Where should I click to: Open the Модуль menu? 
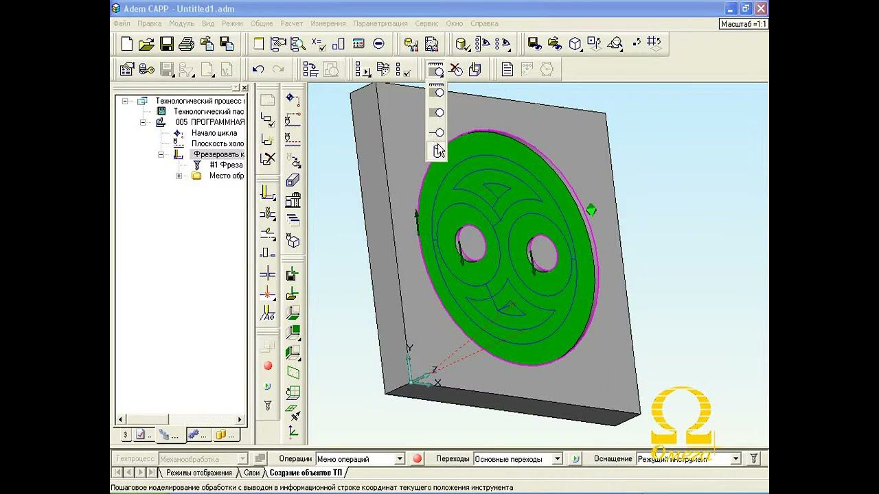[x=182, y=23]
